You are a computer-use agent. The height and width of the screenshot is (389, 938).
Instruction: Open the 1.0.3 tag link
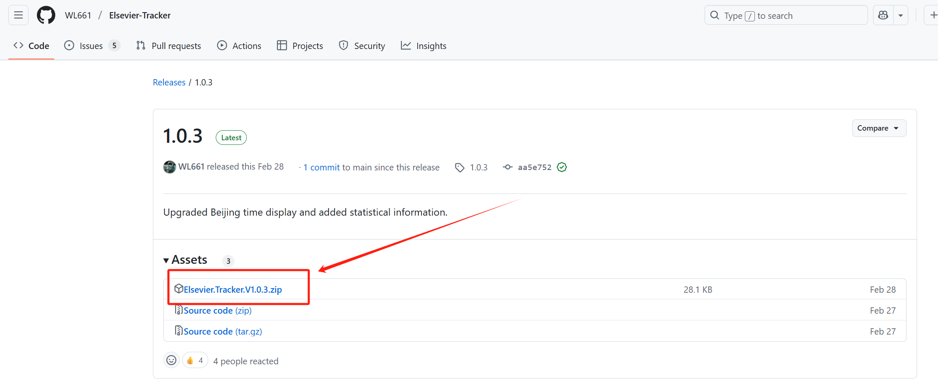[479, 167]
